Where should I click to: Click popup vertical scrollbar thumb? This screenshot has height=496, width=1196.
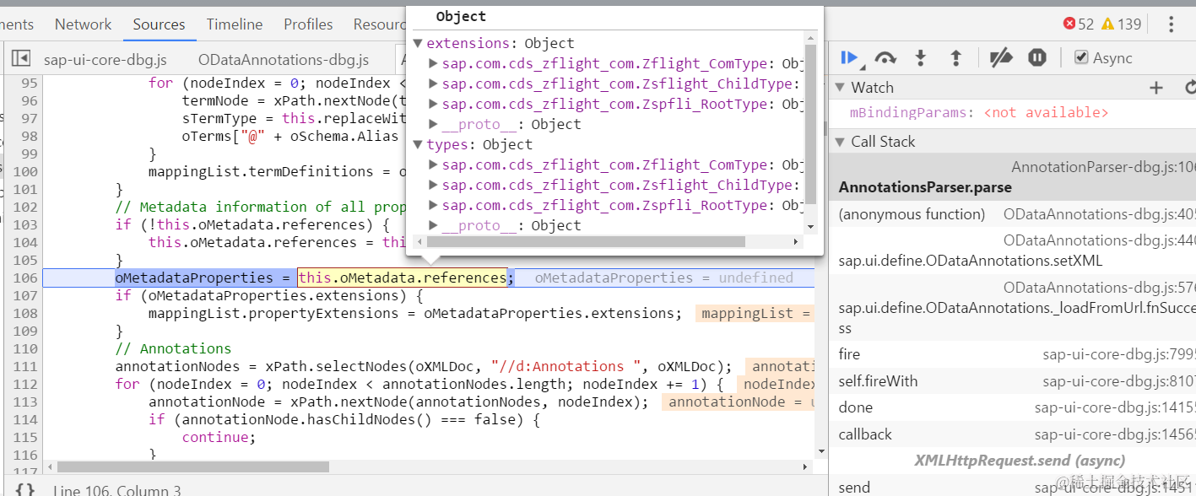(810, 123)
